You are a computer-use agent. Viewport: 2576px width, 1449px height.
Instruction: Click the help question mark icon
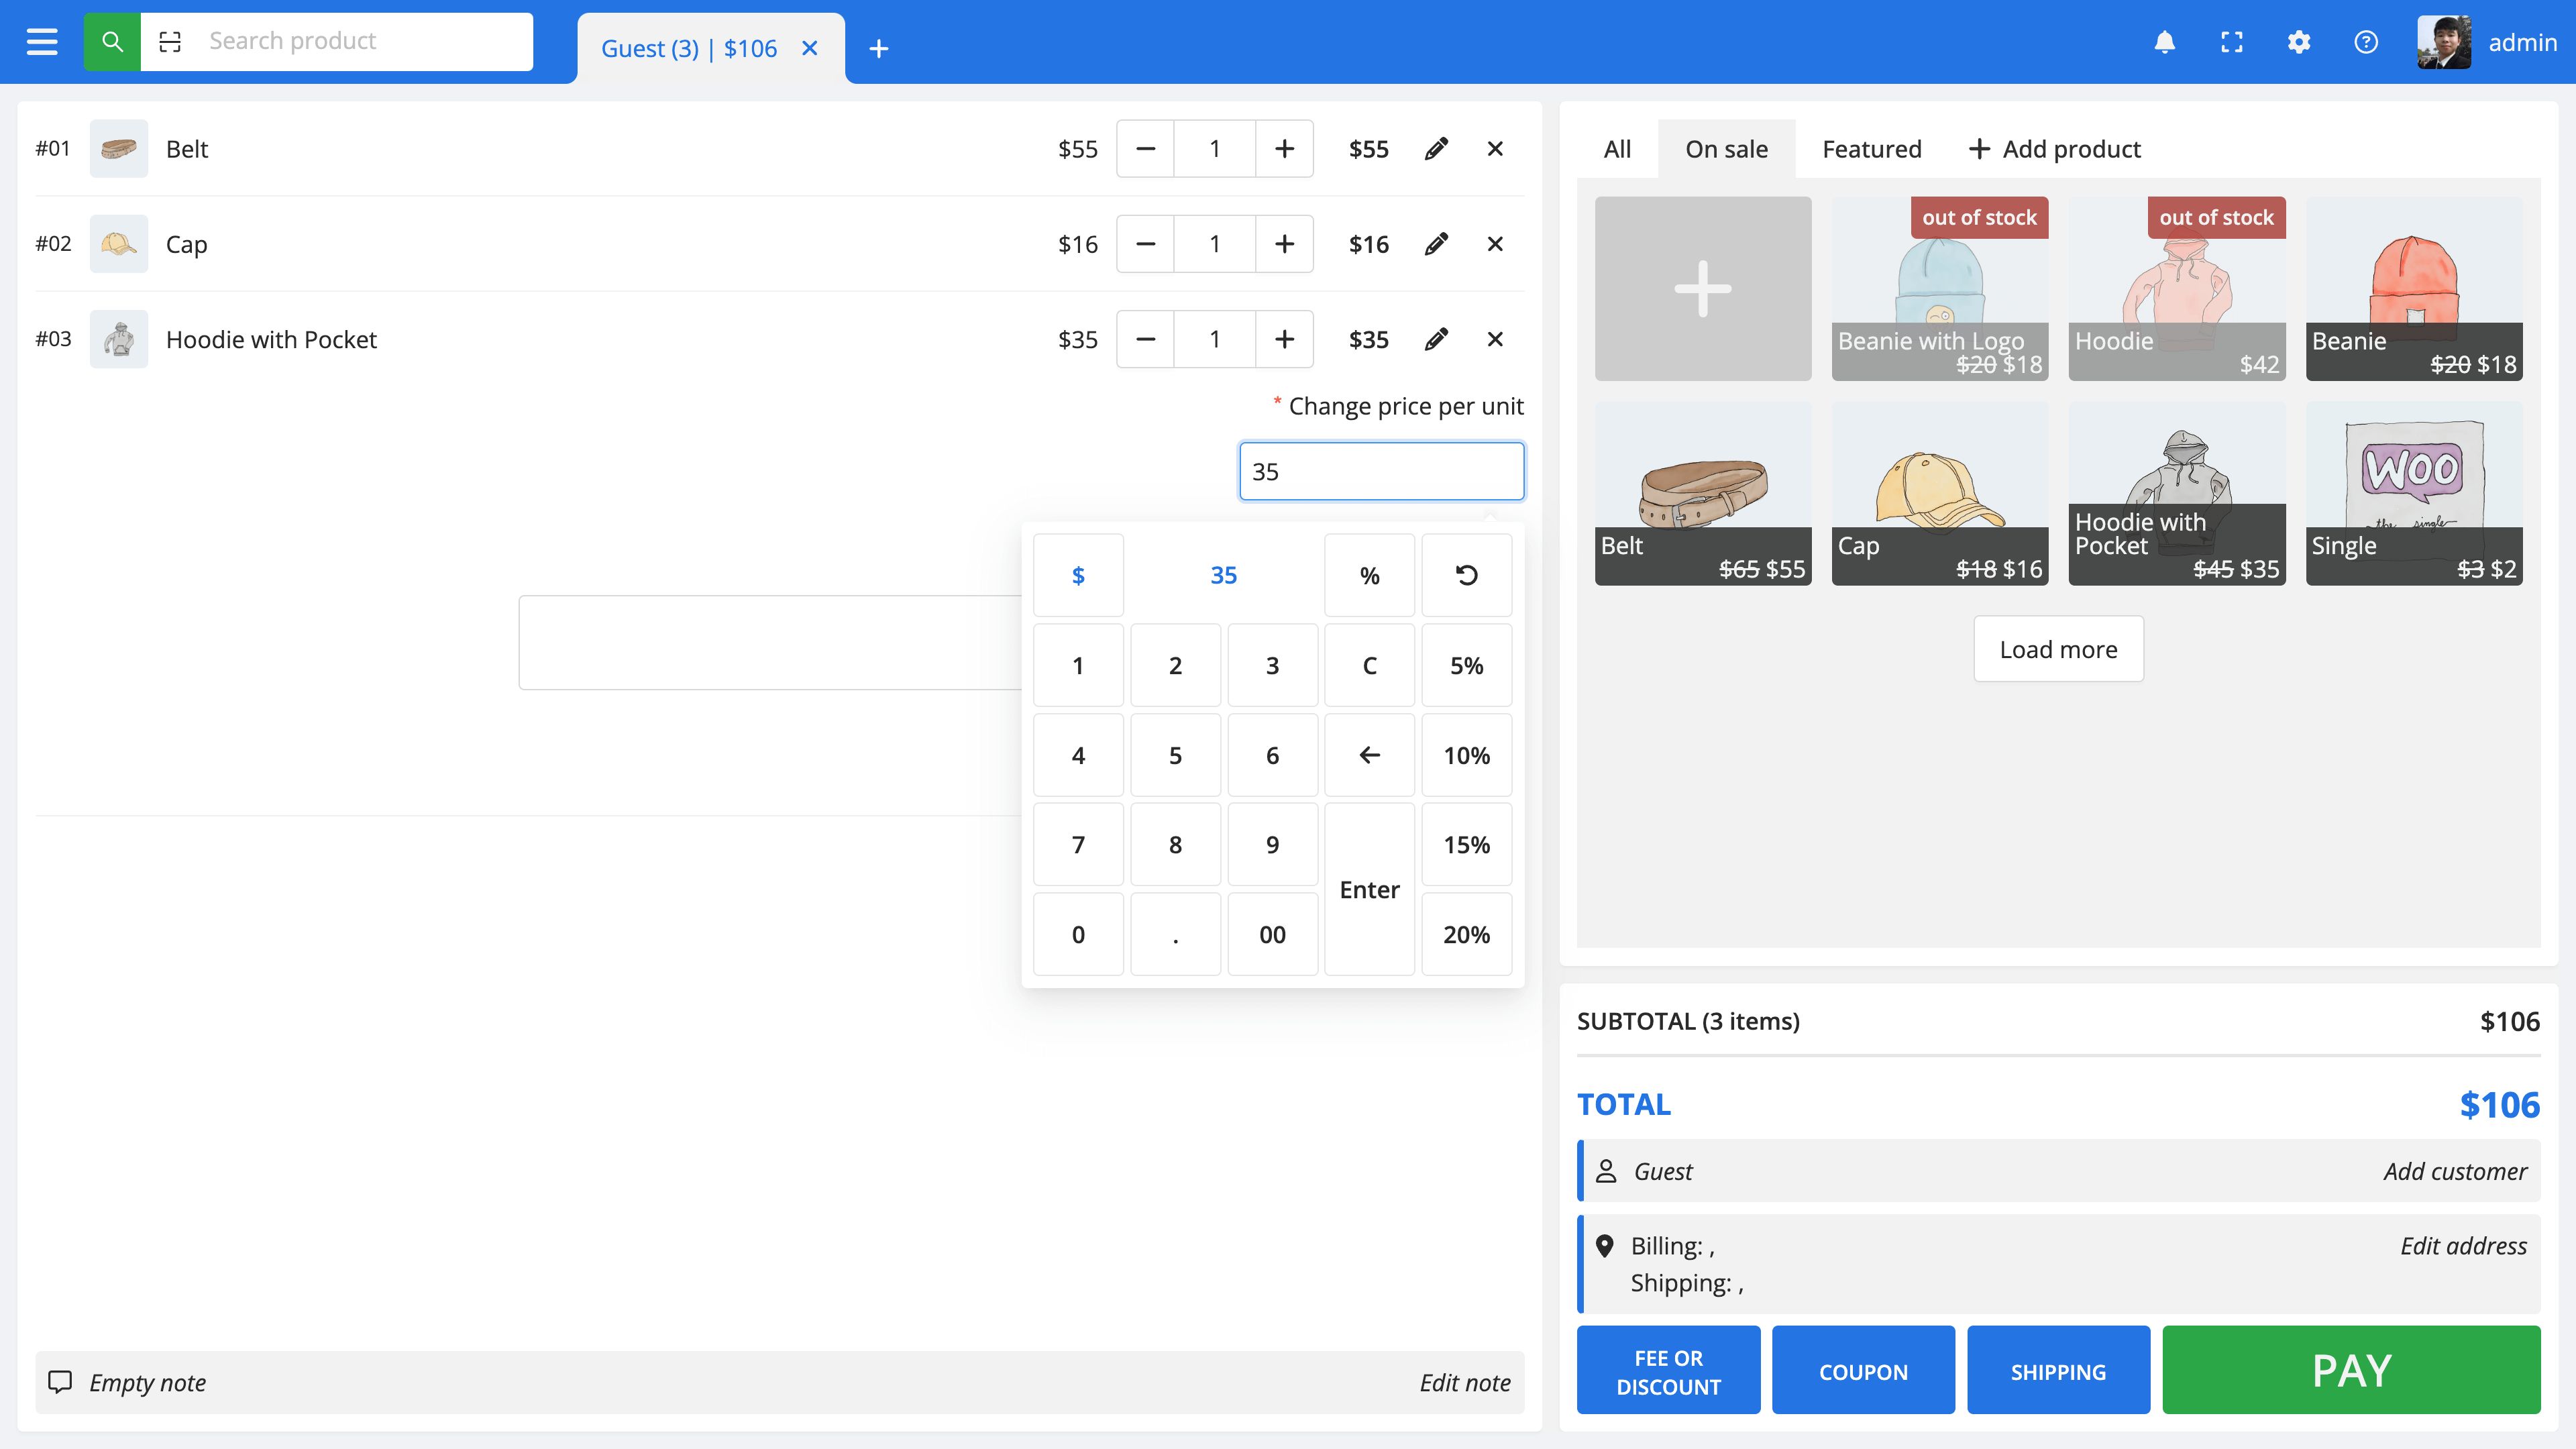(x=2365, y=42)
